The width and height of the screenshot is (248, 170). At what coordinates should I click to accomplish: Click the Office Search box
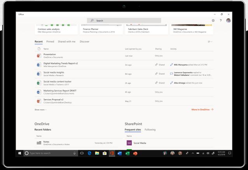pyautogui.click(x=124, y=20)
